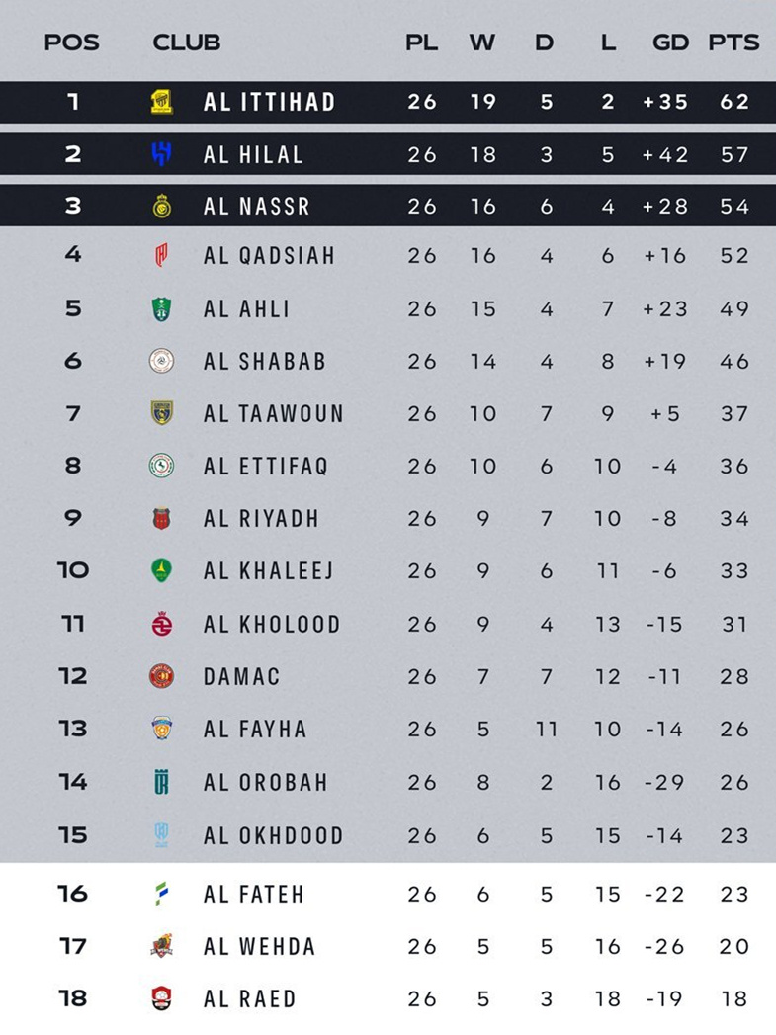Viewport: 776px width, 1035px height.
Task: Open the Damac club emblem
Action: pyautogui.click(x=162, y=676)
